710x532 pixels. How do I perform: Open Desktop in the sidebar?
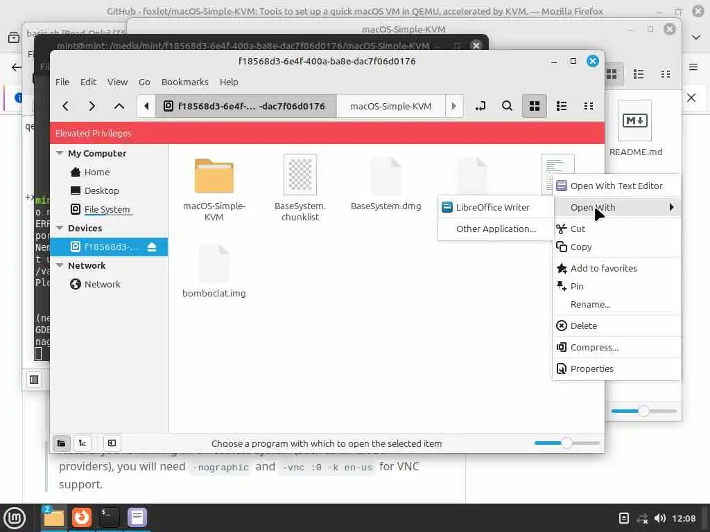[x=101, y=190]
